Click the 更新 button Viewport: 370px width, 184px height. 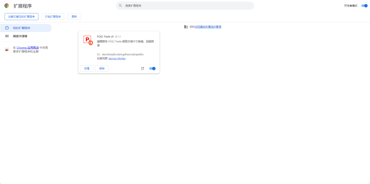coord(74,17)
